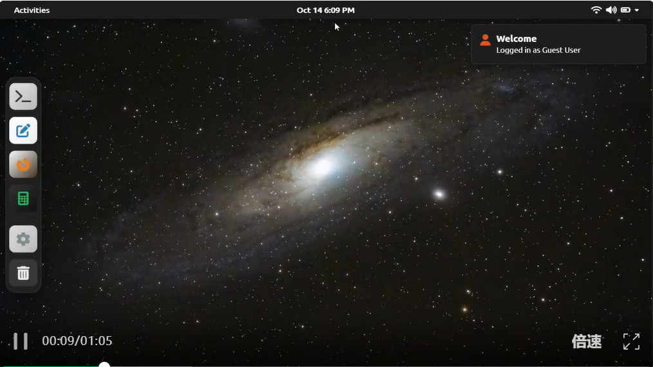653x367 pixels.
Task: Open the 倍速 playback speed menu
Action: coord(587,341)
